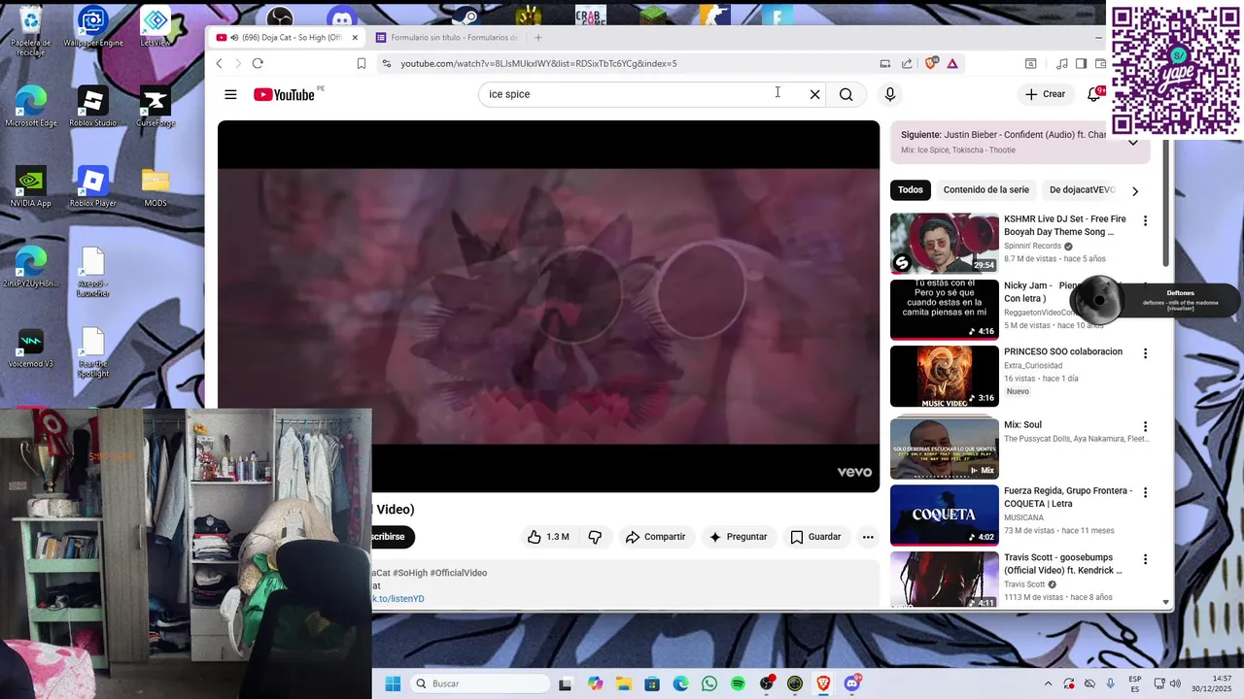Open options for Fuerza Regida COQUETA video
The height and width of the screenshot is (699, 1244).
click(x=1145, y=493)
